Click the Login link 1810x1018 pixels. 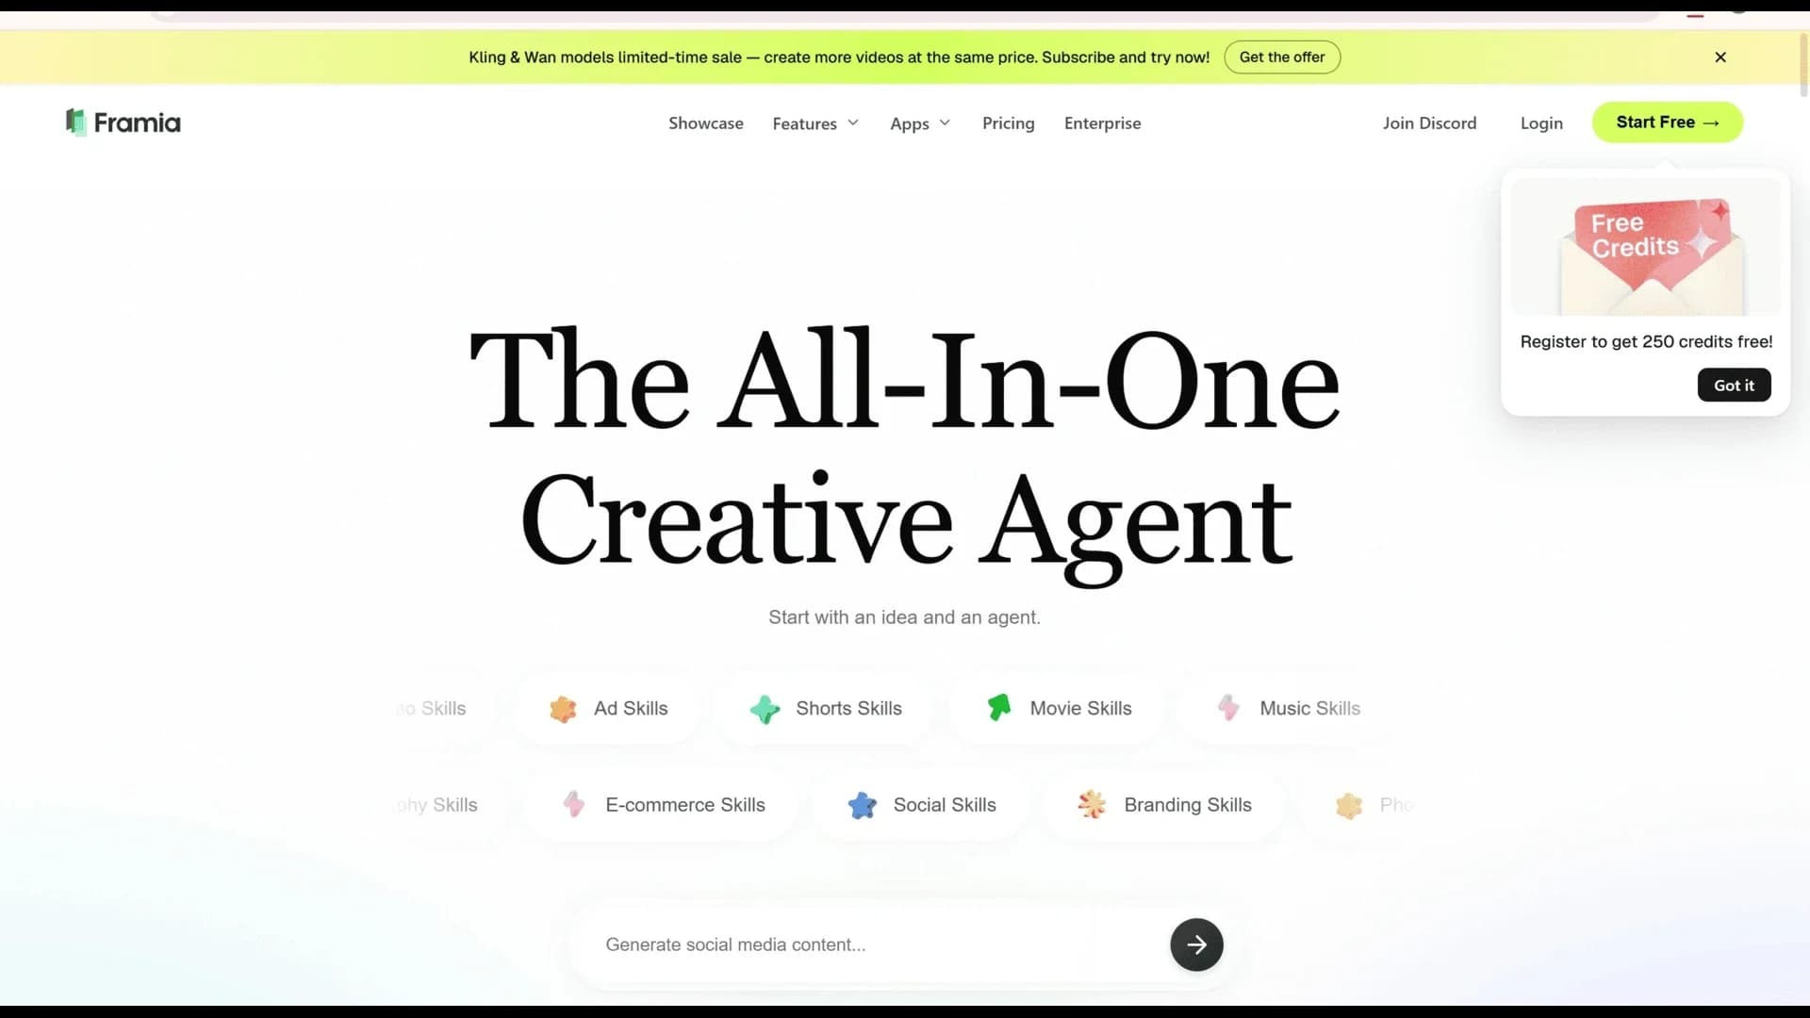click(x=1541, y=123)
